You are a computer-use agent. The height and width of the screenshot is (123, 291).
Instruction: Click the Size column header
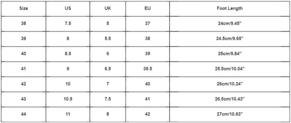pos(23,9)
